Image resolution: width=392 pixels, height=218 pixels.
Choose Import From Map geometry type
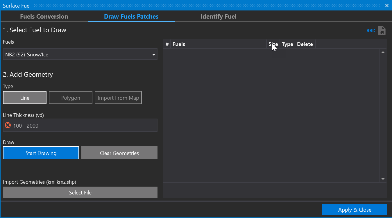[x=118, y=98]
